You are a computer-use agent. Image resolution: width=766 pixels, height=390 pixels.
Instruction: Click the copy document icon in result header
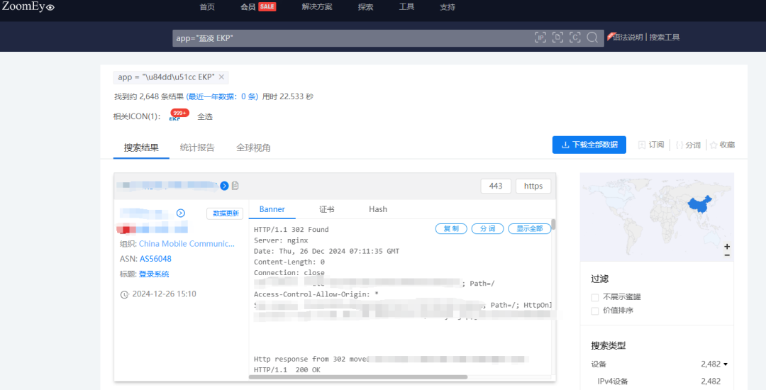click(x=235, y=186)
